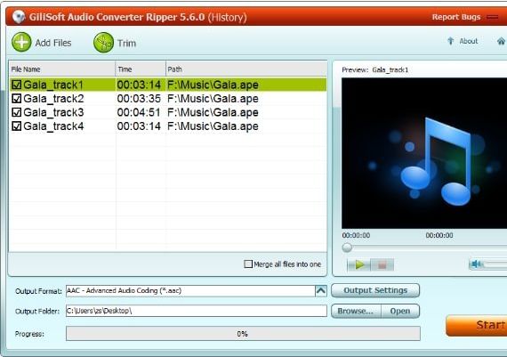Click the volume slider track
Screen dimensions: 507x357
click(x=495, y=264)
